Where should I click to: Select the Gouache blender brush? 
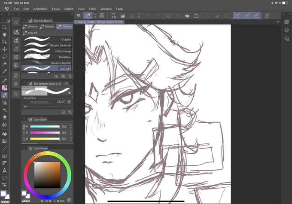pos(47,63)
